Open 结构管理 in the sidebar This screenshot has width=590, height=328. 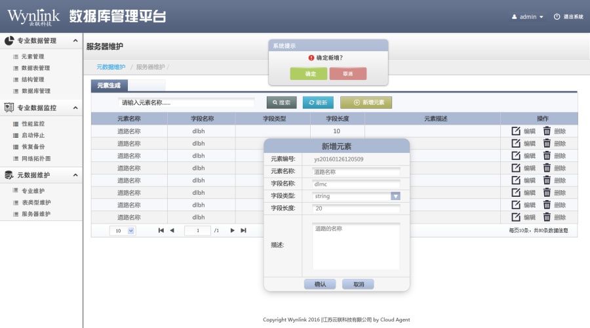(33, 79)
